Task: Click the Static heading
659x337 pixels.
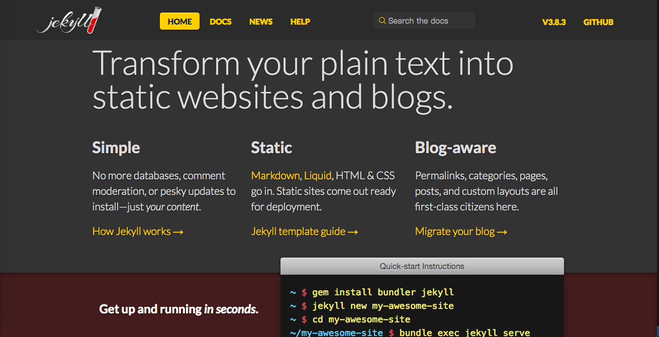Action: pos(271,148)
